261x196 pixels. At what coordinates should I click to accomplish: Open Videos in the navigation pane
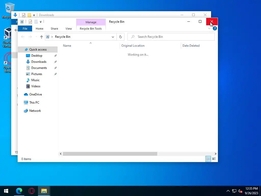tap(36, 86)
